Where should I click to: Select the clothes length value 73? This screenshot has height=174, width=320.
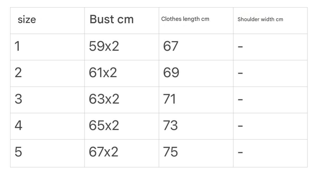coord(170,126)
